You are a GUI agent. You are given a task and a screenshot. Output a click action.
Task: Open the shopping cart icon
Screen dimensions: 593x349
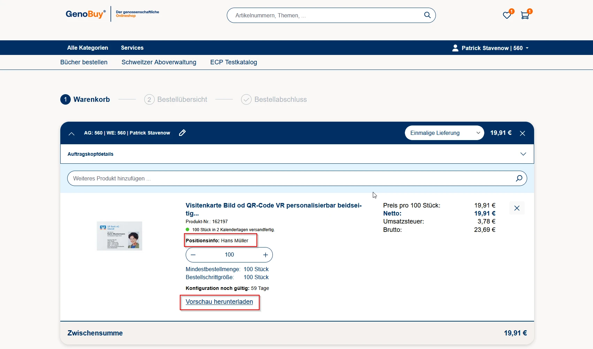tap(525, 15)
